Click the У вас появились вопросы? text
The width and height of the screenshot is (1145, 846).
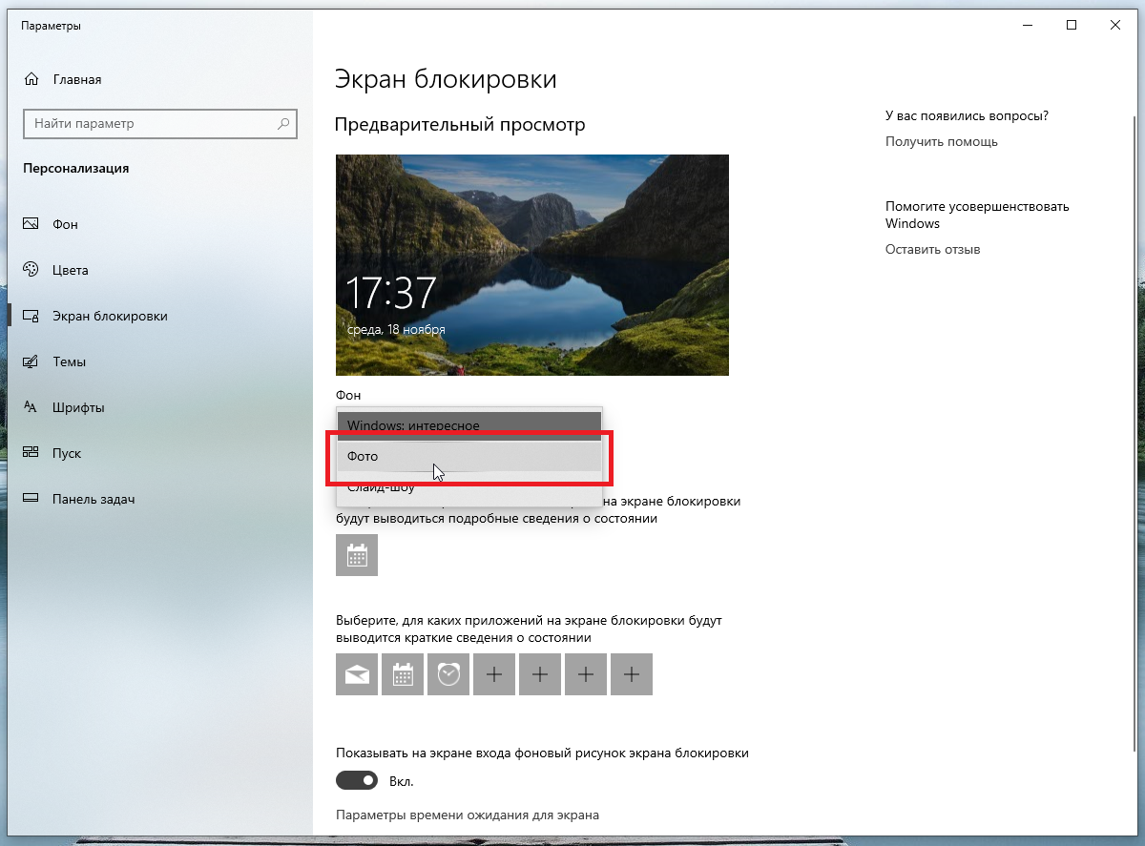(x=967, y=115)
